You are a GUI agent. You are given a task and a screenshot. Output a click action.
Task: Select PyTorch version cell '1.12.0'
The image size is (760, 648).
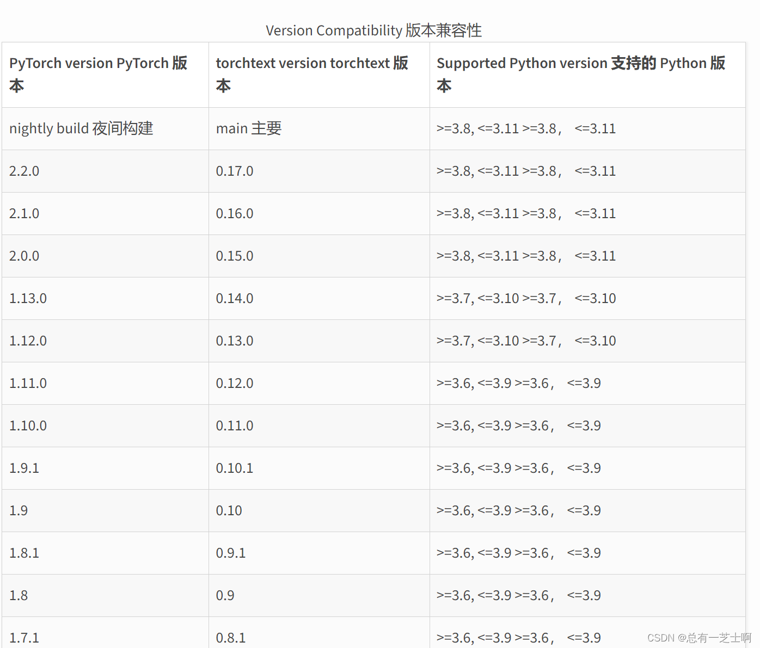click(106, 341)
